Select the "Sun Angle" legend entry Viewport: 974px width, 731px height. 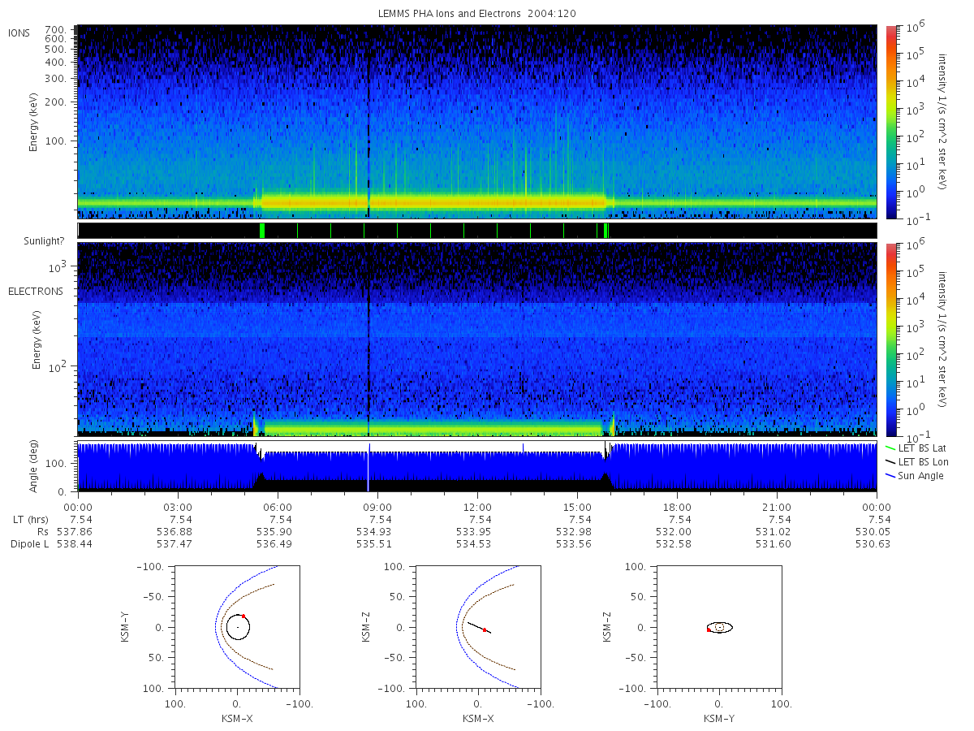pos(915,475)
